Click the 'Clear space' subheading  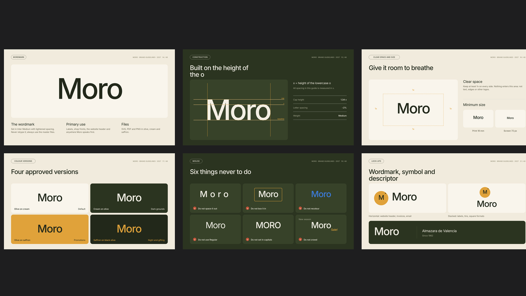pos(473,82)
